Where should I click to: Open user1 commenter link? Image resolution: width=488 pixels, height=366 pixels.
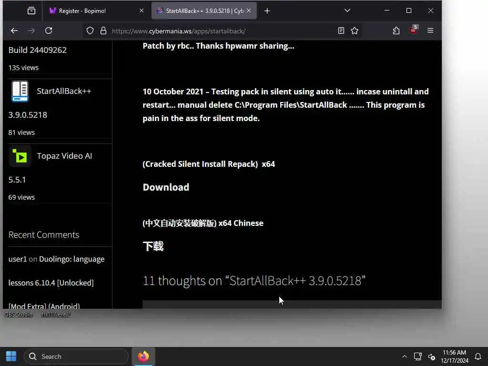pyautogui.click(x=18, y=259)
